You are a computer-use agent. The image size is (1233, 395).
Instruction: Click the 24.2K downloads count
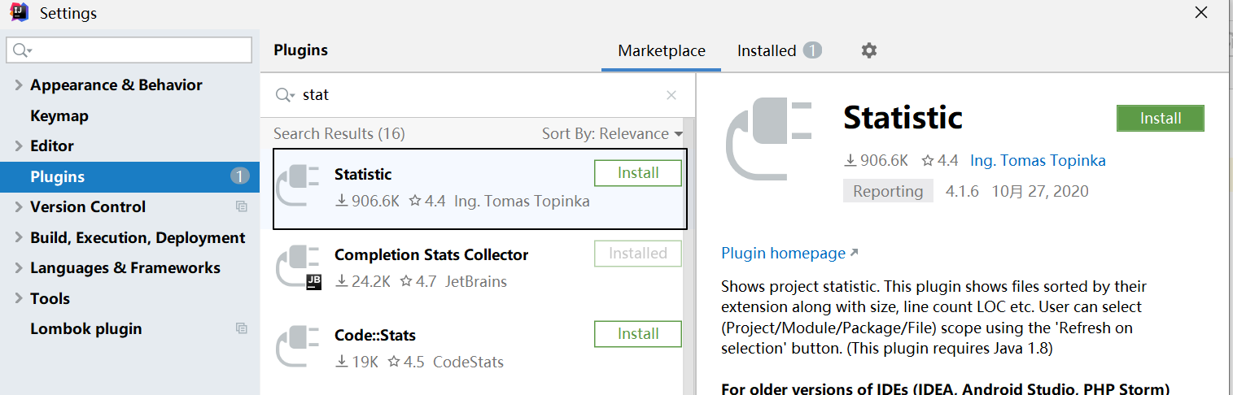pos(370,282)
